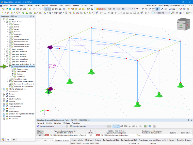The width and height of the screenshot is (193, 145).
Task: Click the view cube in the viewport
Action: (x=183, y=24)
